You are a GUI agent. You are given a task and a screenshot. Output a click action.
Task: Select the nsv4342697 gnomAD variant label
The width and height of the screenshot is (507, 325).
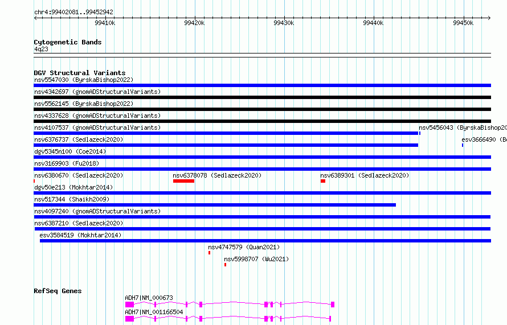point(97,92)
